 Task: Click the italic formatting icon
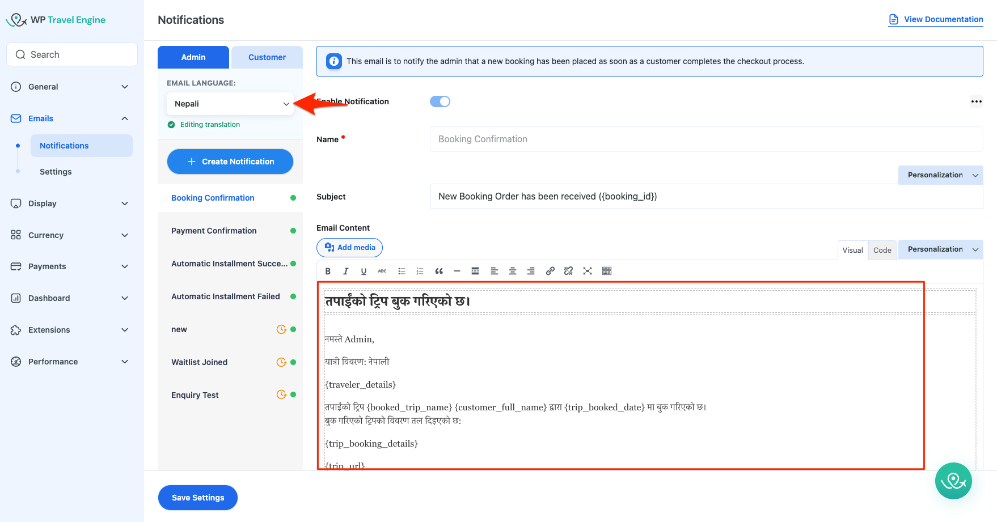[x=345, y=271]
